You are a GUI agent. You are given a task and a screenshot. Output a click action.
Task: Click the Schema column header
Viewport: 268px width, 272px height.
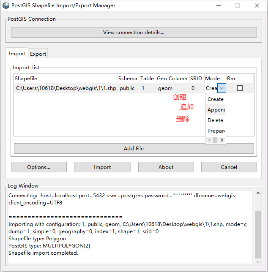pos(128,79)
